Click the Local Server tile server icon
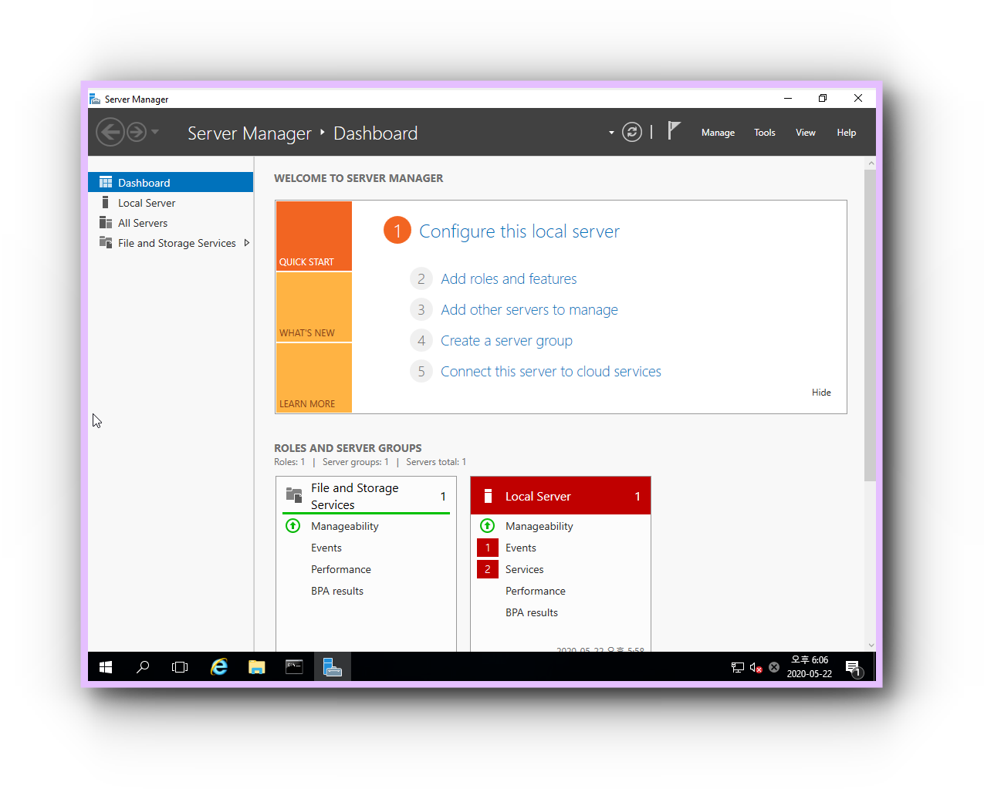 pyautogui.click(x=488, y=496)
